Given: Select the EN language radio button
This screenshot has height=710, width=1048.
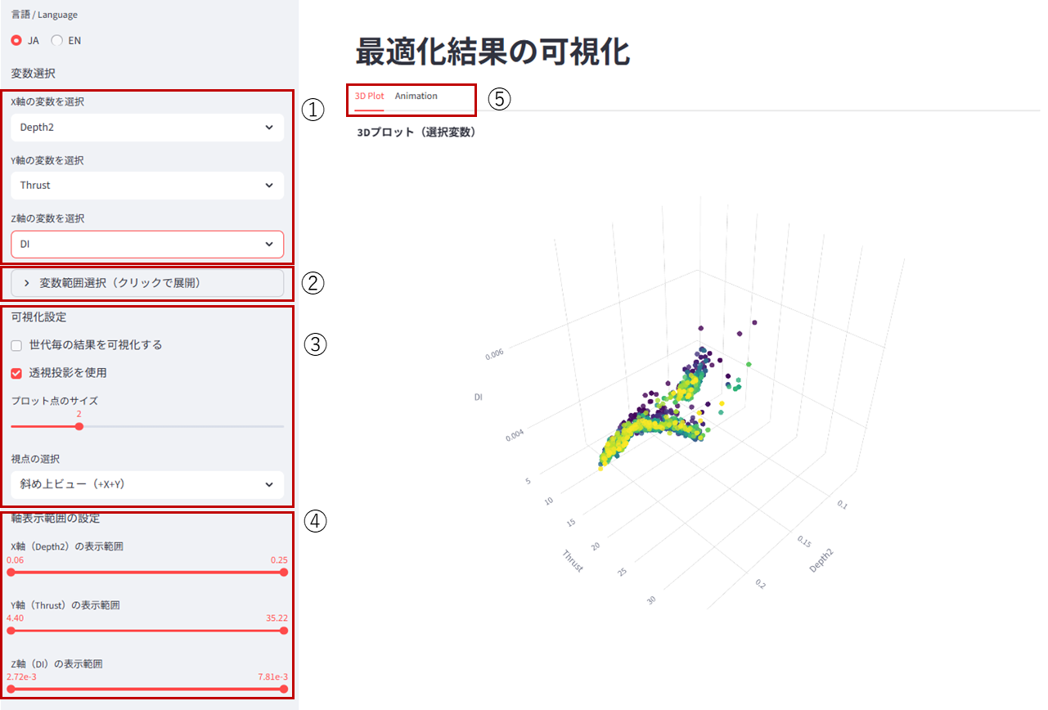Looking at the screenshot, I should click(x=56, y=40).
